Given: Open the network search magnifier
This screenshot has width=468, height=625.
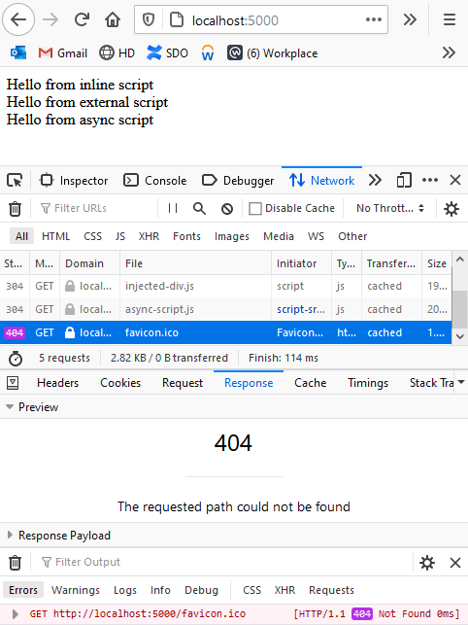Looking at the screenshot, I should pyautogui.click(x=200, y=208).
